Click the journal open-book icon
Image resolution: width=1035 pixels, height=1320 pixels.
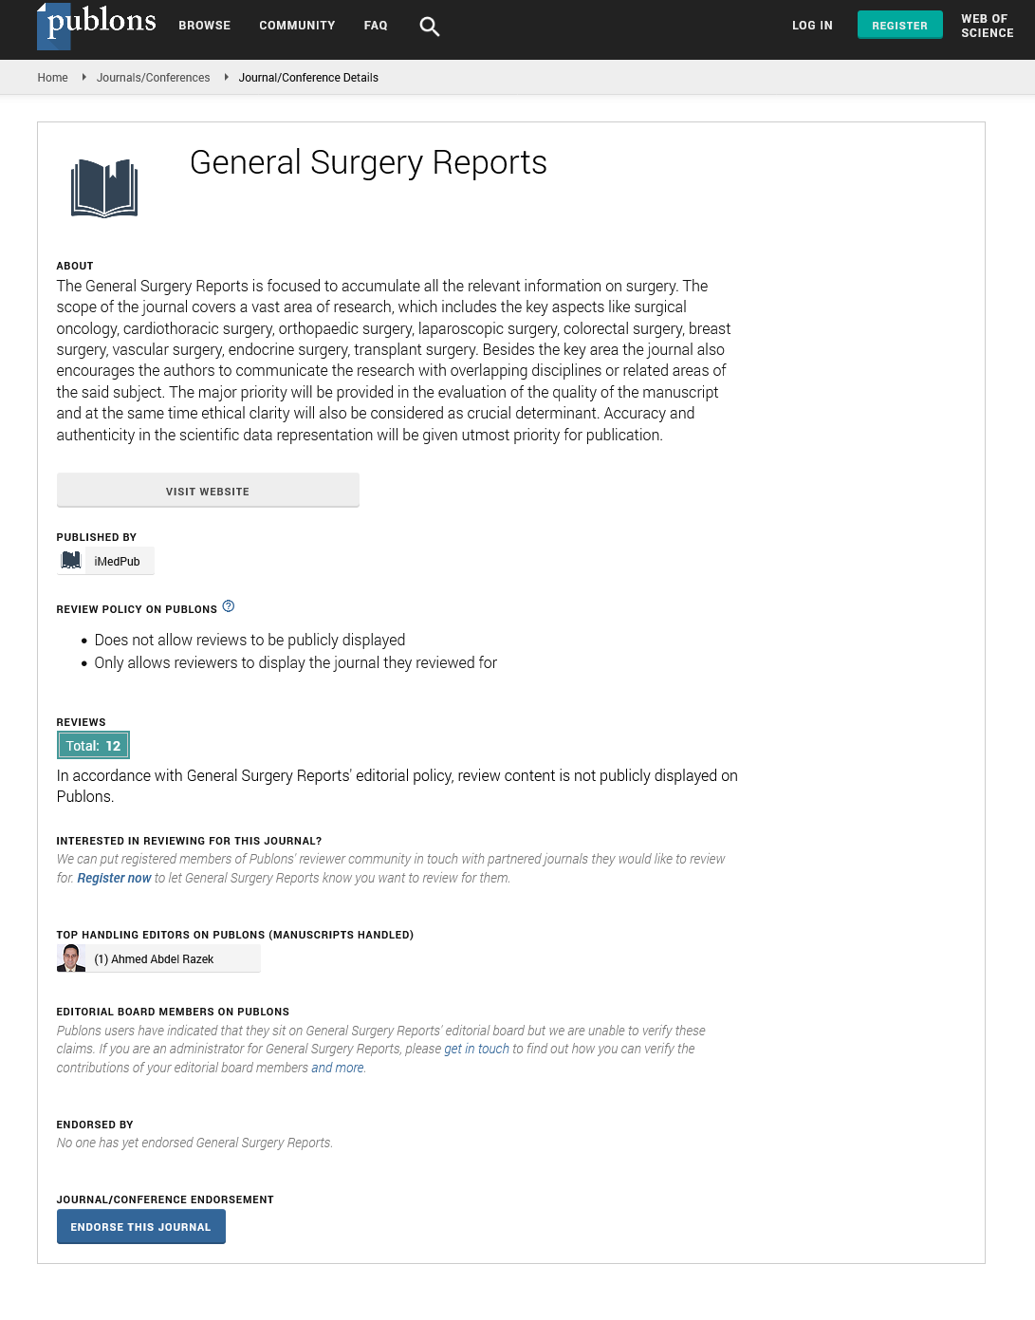(104, 188)
